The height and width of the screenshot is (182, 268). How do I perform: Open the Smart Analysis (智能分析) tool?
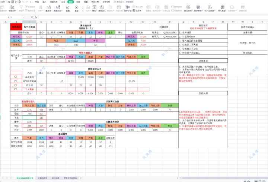[x=12, y=8]
